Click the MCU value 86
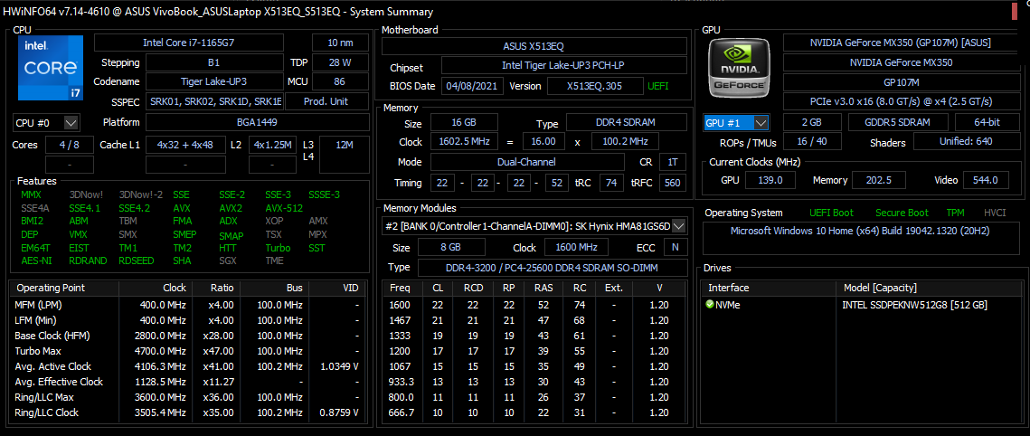Viewport: 1030px width, 436px height. point(340,82)
